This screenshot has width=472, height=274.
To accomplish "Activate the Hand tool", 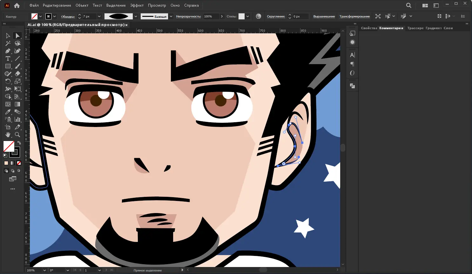I will pos(8,135).
